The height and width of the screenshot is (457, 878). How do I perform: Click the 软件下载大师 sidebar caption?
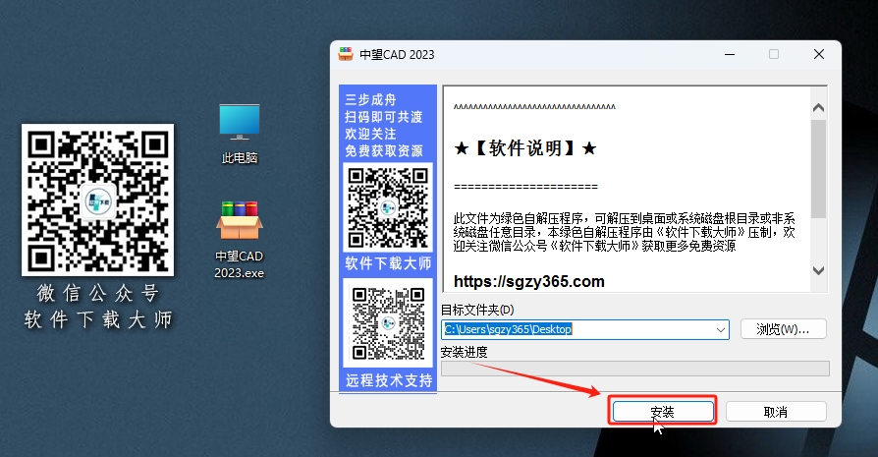pyautogui.click(x=388, y=263)
